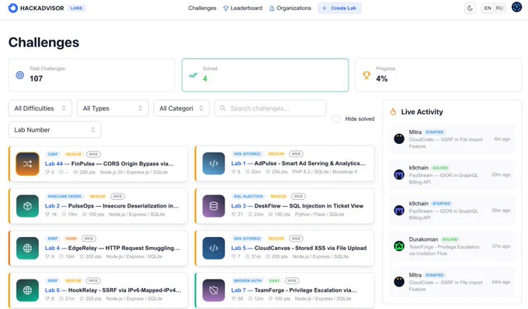Viewport: 528px width, 309px height.
Task: Open the All Types dropdown
Action: pyautogui.click(x=113, y=108)
